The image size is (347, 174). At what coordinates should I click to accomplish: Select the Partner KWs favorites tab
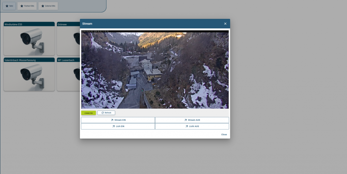pos(27,6)
